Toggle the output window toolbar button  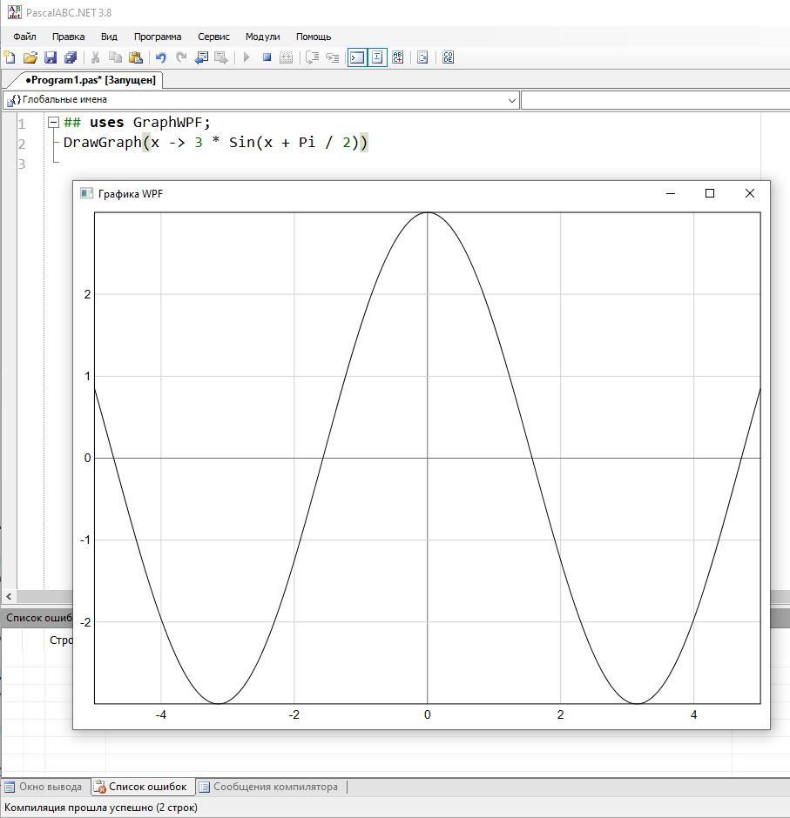[x=356, y=57]
